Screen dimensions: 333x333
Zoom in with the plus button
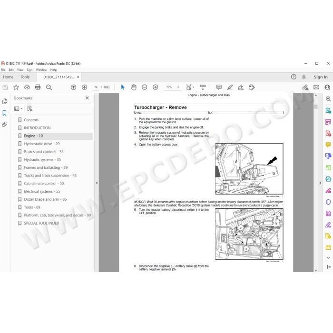(156, 87)
